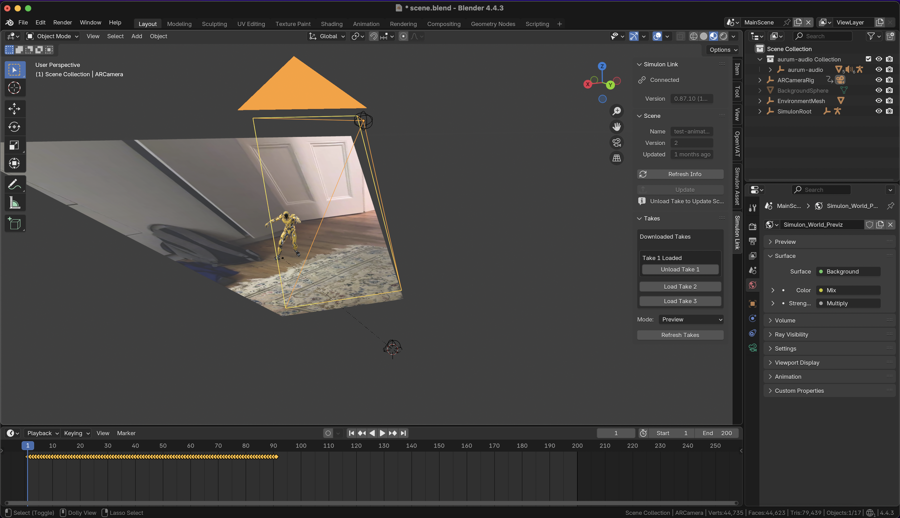Viewport: 900px width, 518px height.
Task: Expand the Ray Visibility panel
Action: tap(791, 334)
